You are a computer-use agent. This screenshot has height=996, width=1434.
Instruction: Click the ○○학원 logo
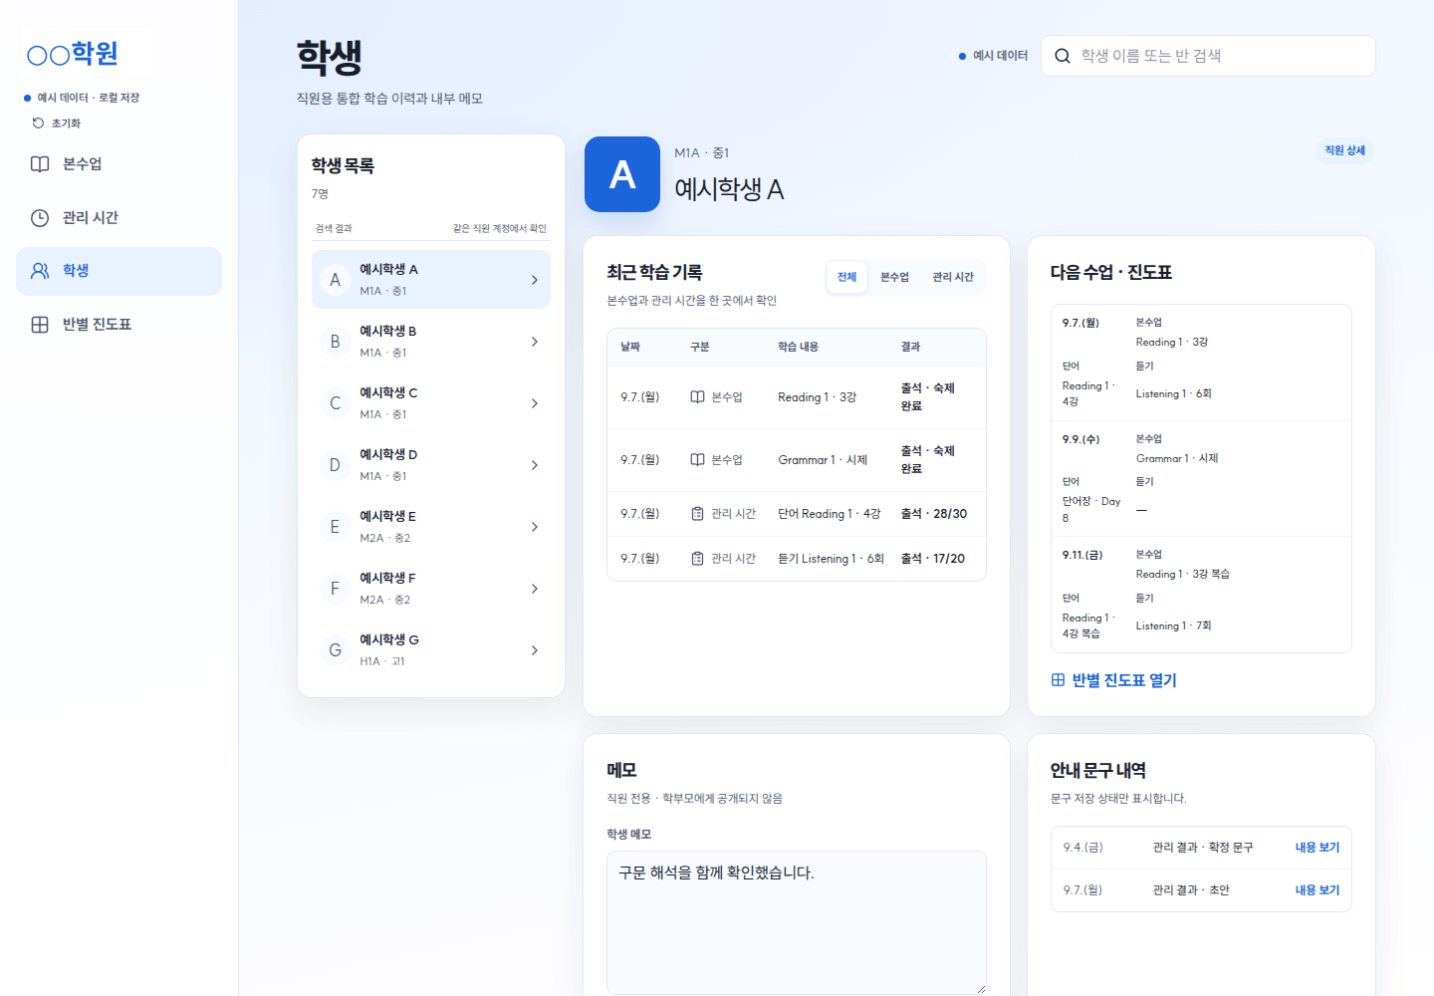tap(72, 54)
